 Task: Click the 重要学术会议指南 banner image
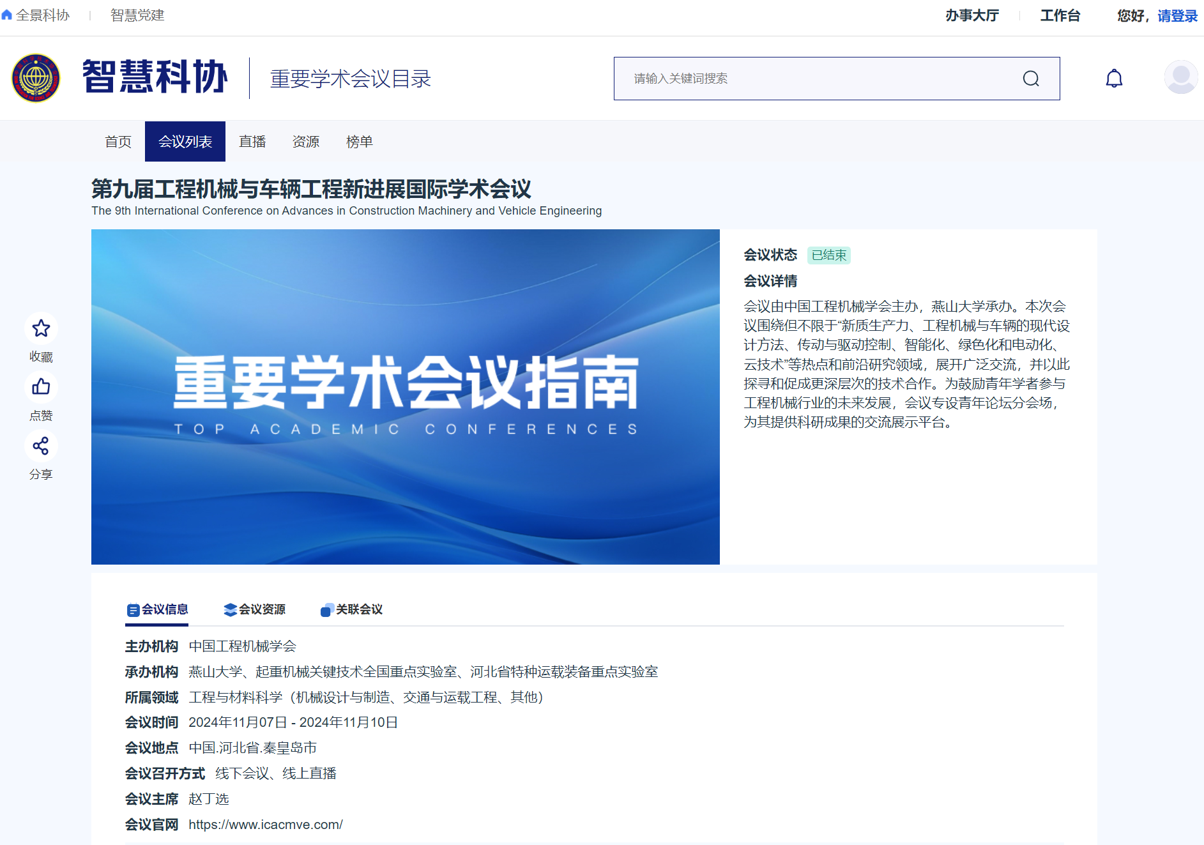click(x=406, y=397)
